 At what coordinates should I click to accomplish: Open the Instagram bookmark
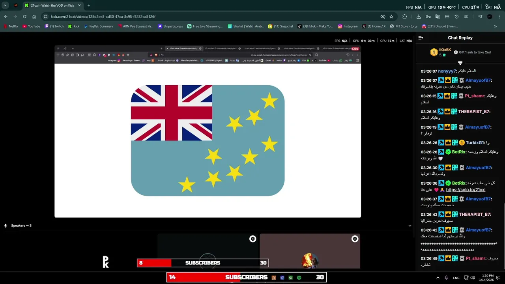point(348,26)
